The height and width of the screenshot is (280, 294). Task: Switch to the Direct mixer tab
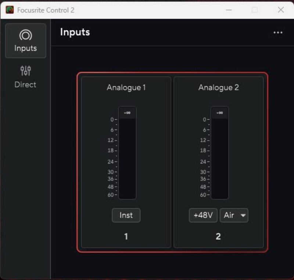pyautogui.click(x=25, y=77)
